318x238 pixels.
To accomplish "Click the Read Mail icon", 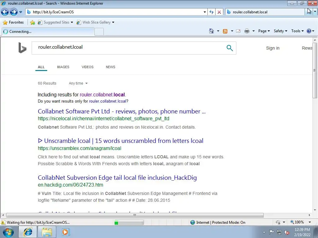I will point(238,31).
